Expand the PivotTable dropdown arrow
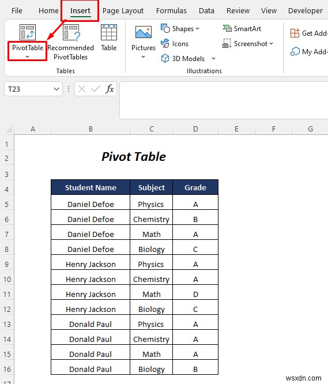 pyautogui.click(x=28, y=57)
